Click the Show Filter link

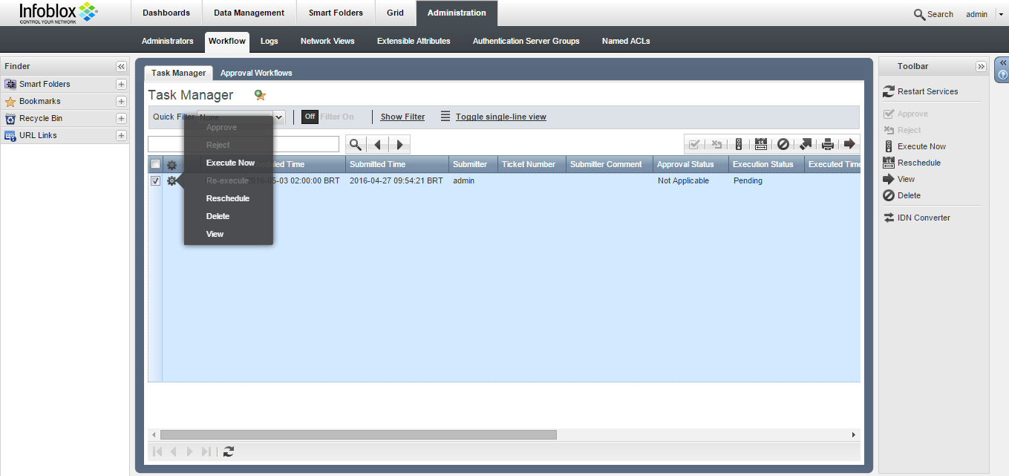coord(402,117)
